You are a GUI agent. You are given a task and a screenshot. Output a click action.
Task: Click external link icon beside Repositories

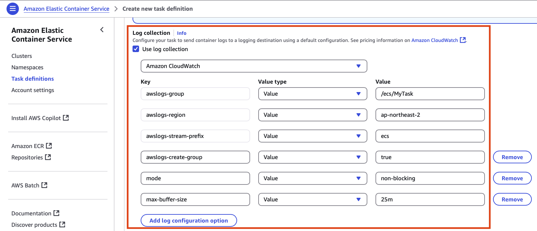tap(48, 157)
